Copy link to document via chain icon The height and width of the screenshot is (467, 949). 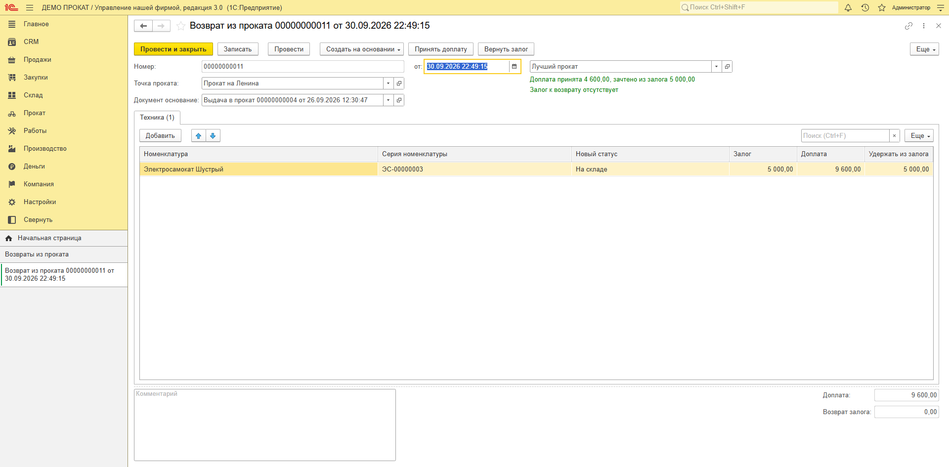908,26
